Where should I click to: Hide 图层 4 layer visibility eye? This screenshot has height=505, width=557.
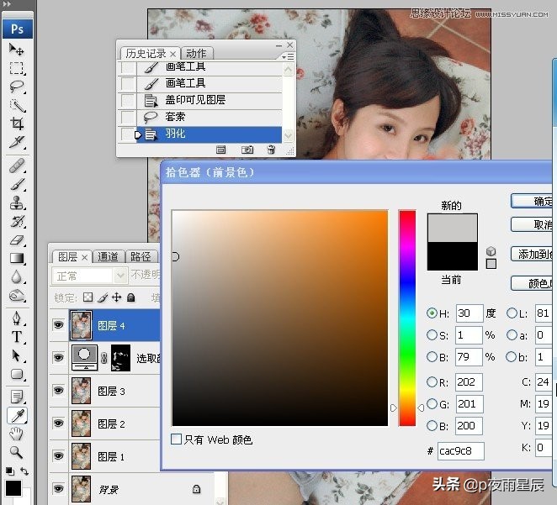coord(58,324)
